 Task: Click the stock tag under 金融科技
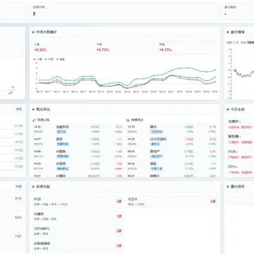[61, 132]
